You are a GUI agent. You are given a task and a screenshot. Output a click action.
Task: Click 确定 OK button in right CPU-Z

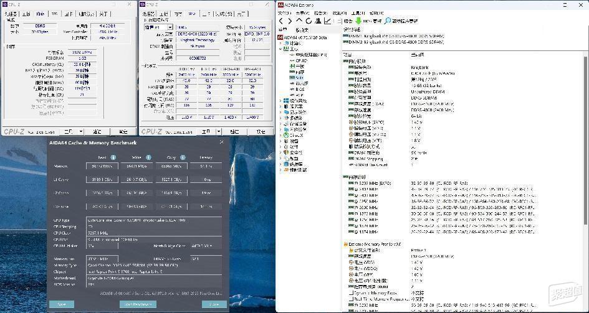coord(261,131)
